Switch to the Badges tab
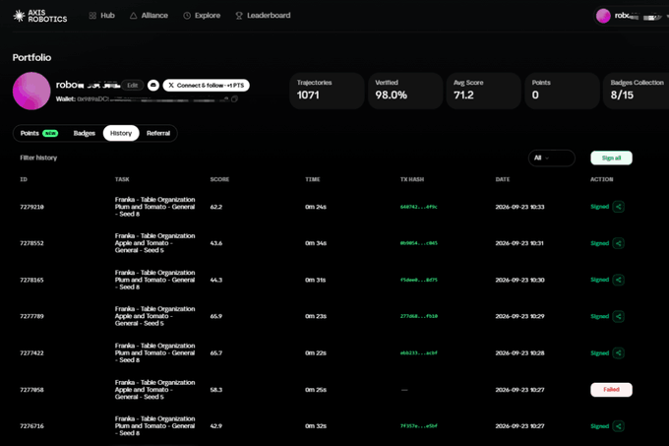Image resolution: width=669 pixels, height=446 pixels. point(84,133)
